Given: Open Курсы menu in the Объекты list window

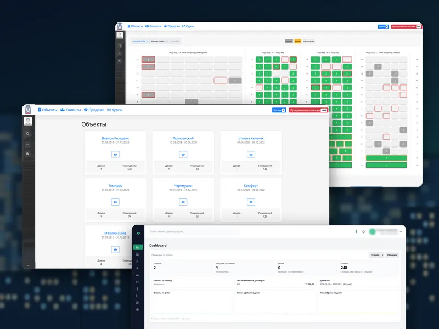Looking at the screenshot, I should [115, 110].
